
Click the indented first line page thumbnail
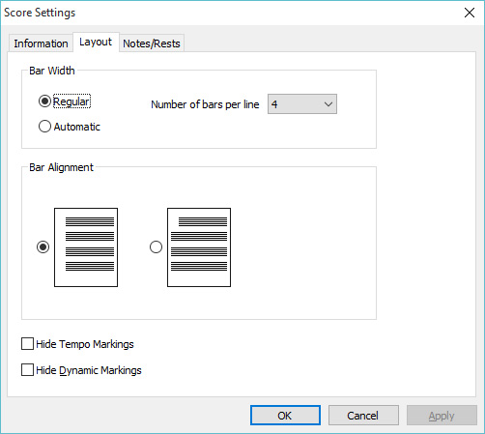pos(199,247)
